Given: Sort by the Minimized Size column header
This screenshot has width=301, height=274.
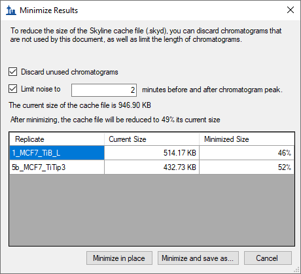Looking at the screenshot, I should coord(247,139).
